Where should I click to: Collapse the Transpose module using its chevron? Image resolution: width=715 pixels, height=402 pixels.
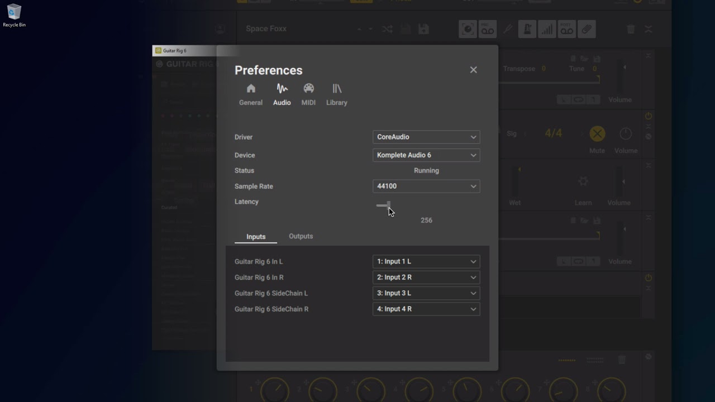click(x=649, y=56)
